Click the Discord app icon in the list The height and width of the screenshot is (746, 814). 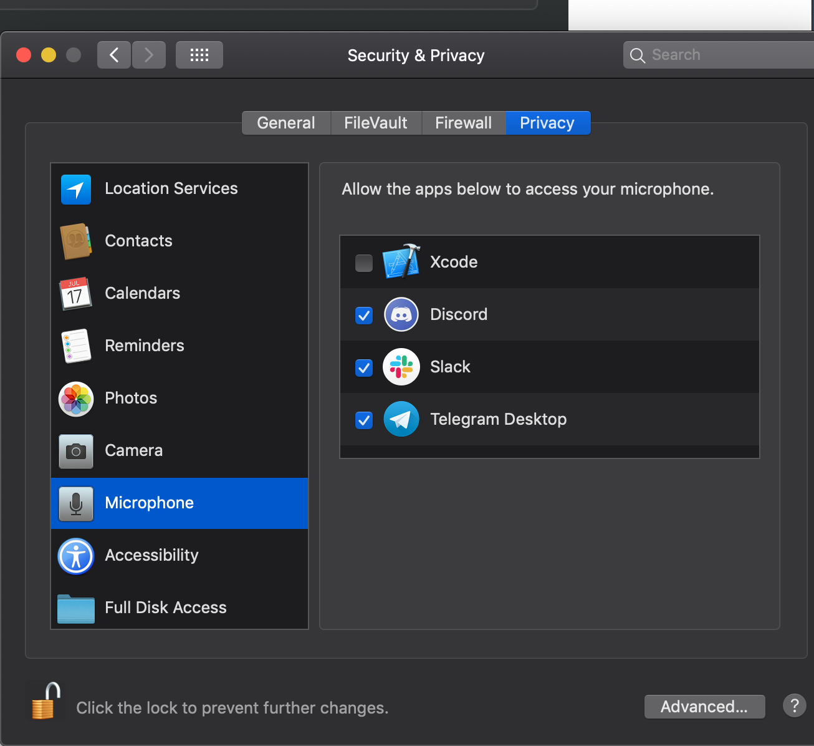(x=401, y=314)
